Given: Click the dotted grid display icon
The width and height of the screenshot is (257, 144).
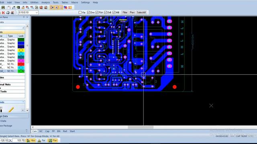Looking at the screenshot, I should click(x=61, y=8).
